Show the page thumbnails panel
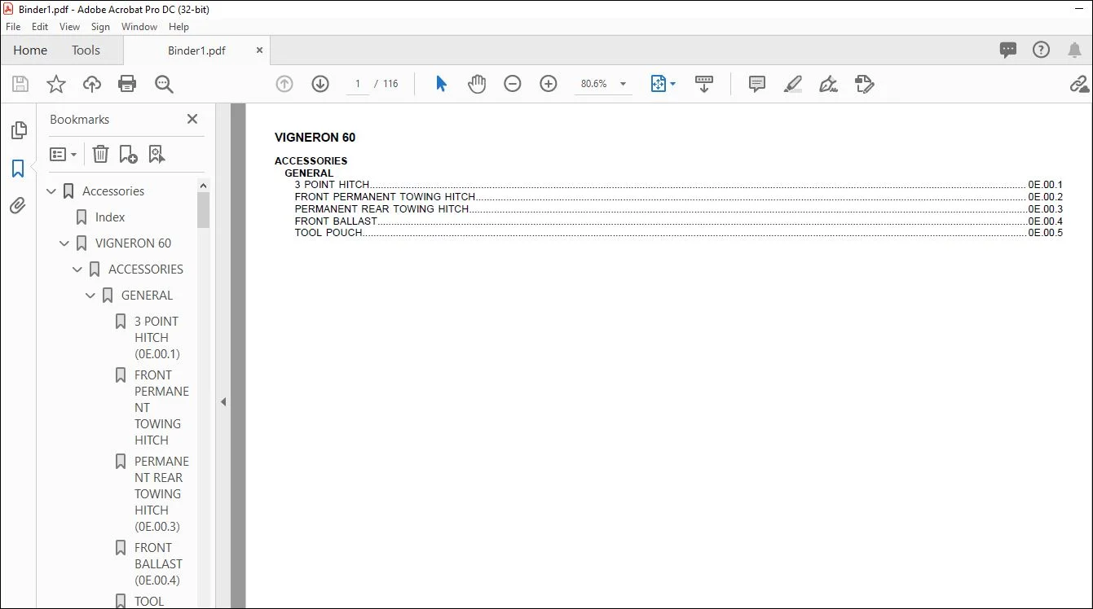The width and height of the screenshot is (1093, 609). tap(18, 130)
